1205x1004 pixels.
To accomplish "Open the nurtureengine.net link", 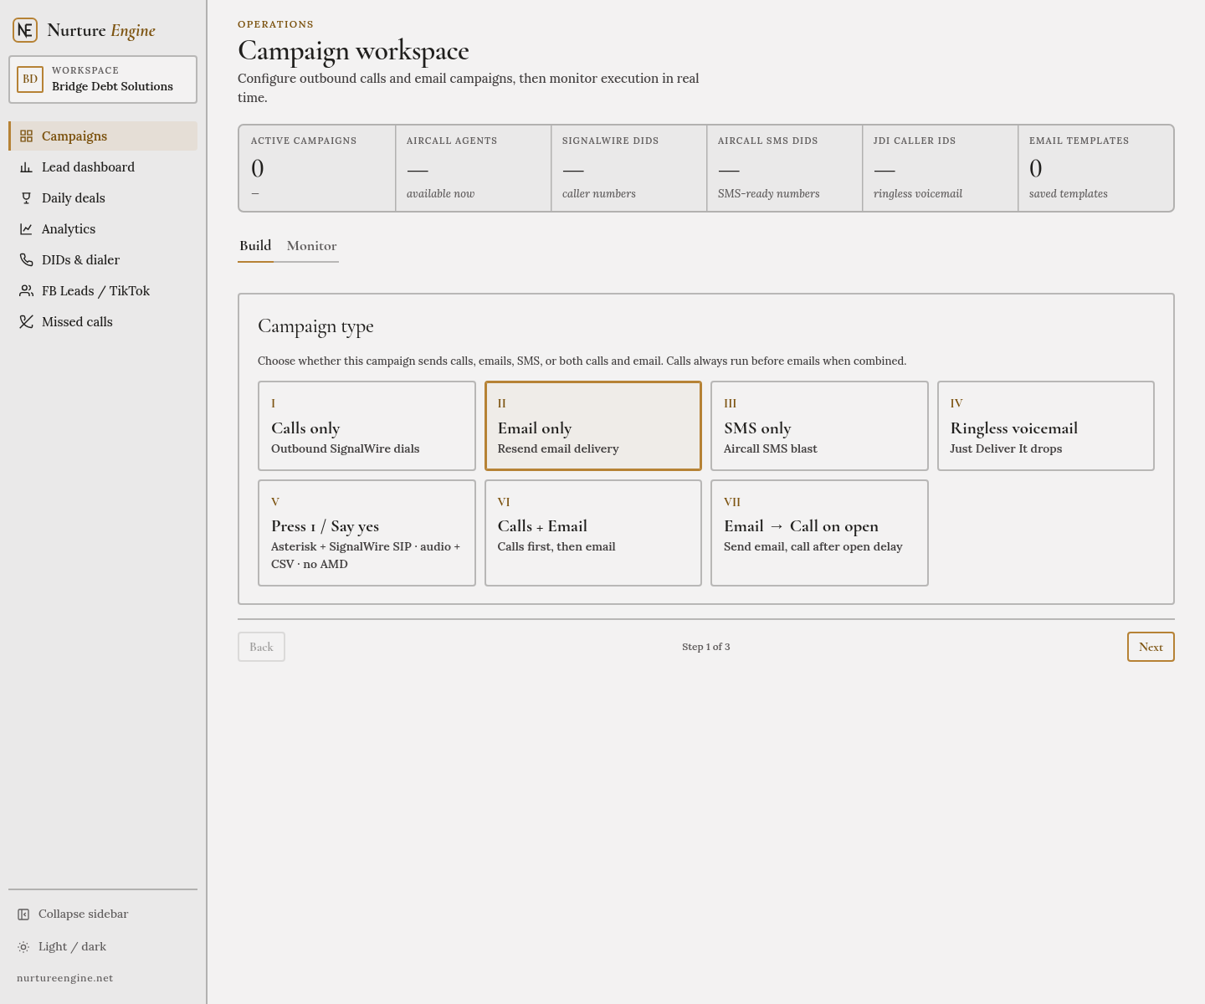I will (64, 978).
